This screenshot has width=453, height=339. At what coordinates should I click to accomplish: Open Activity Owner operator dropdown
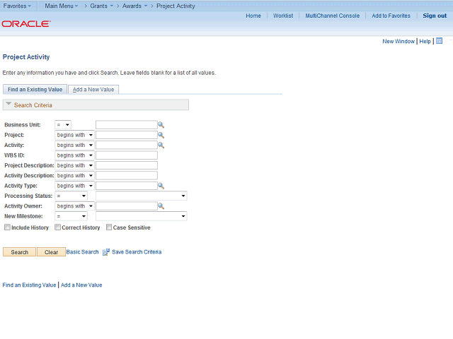[x=74, y=206]
